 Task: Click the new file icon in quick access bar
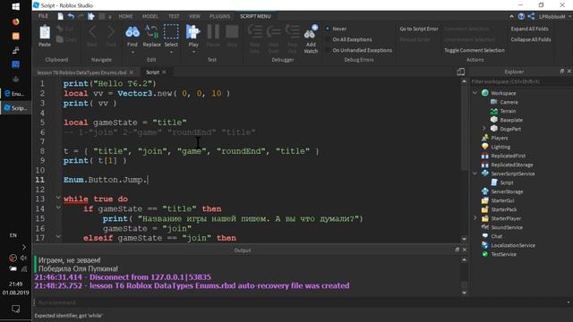point(60,16)
